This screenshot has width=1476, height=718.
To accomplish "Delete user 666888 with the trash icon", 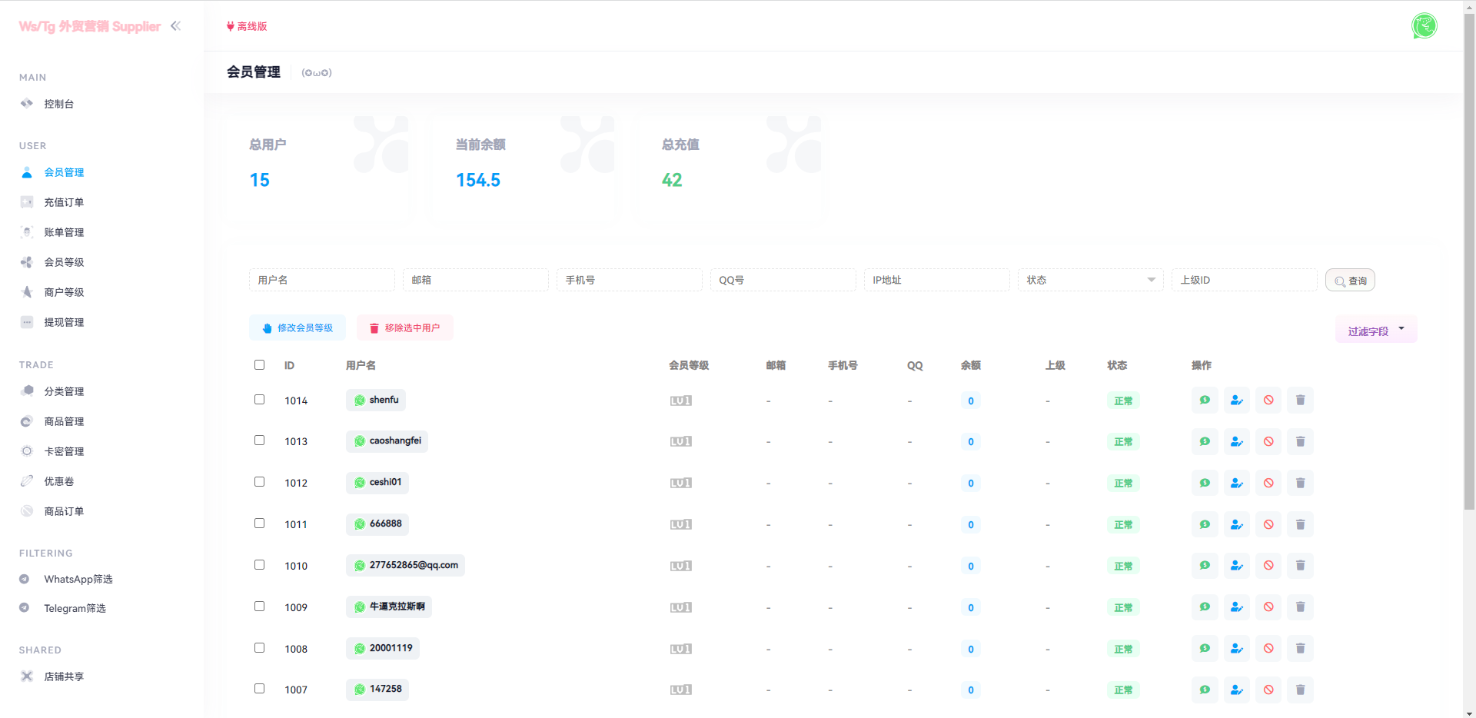I will [x=1300, y=524].
